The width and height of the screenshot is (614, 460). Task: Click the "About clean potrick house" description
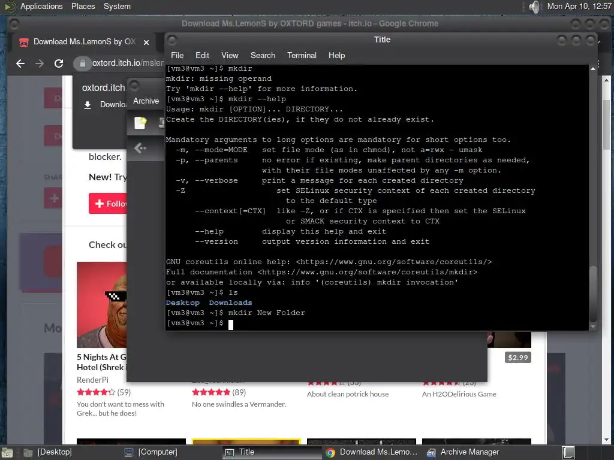[348, 394]
